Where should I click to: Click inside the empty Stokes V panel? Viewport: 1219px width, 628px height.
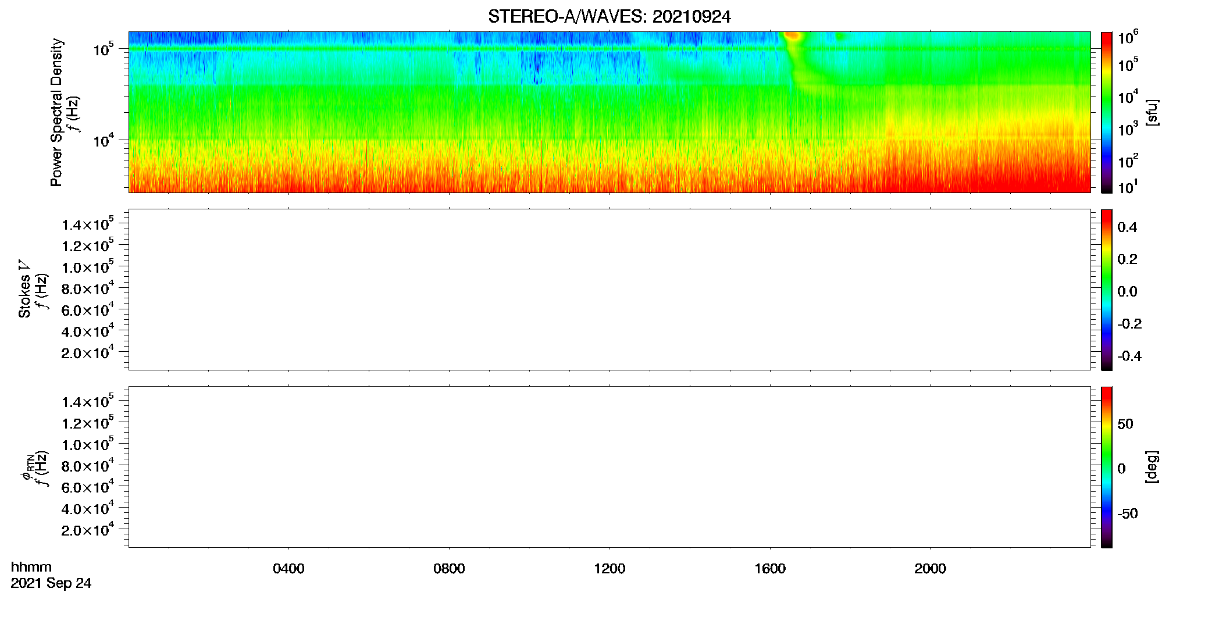pyautogui.click(x=609, y=290)
